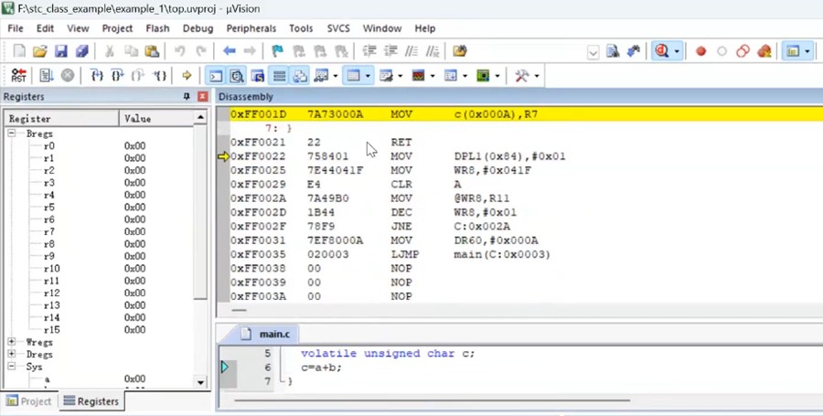
Task: Click the Run program icon
Action: (x=47, y=76)
